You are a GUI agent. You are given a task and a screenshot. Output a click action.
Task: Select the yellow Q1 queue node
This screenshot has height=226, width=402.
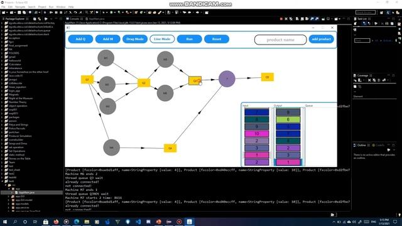pos(87,80)
